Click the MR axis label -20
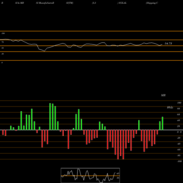 [179, 138]
